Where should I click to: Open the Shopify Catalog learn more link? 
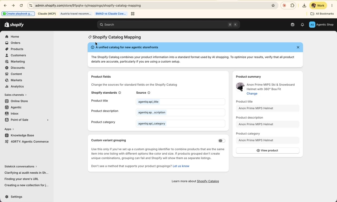pos(208,181)
